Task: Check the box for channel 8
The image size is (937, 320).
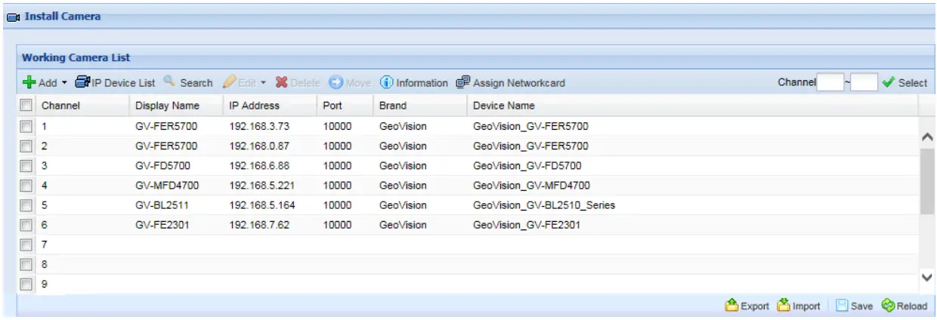Action: pyautogui.click(x=26, y=264)
